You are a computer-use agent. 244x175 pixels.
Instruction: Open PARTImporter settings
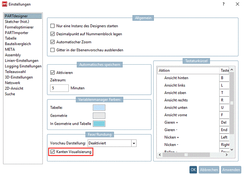(x=23, y=33)
